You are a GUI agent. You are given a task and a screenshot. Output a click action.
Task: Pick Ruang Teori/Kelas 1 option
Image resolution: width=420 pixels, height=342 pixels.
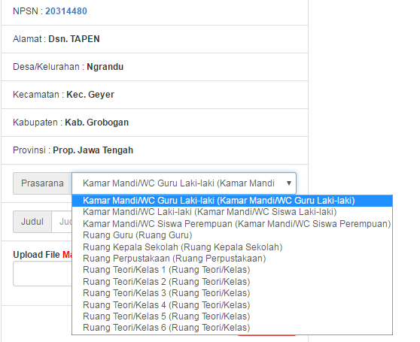[x=233, y=270]
